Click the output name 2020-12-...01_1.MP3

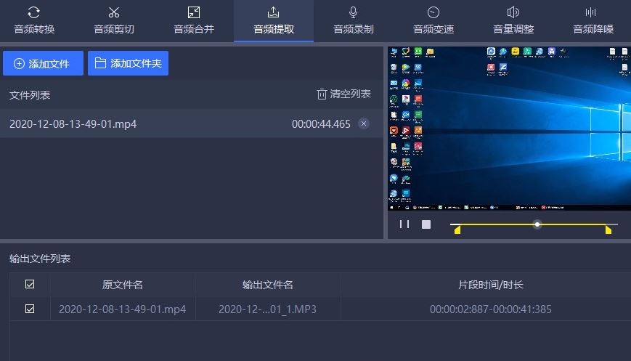[268, 309]
